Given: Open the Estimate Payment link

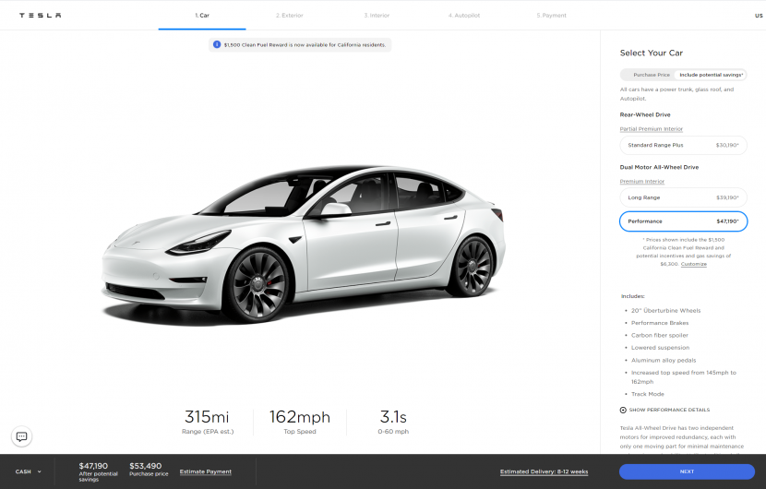Looking at the screenshot, I should pos(206,471).
